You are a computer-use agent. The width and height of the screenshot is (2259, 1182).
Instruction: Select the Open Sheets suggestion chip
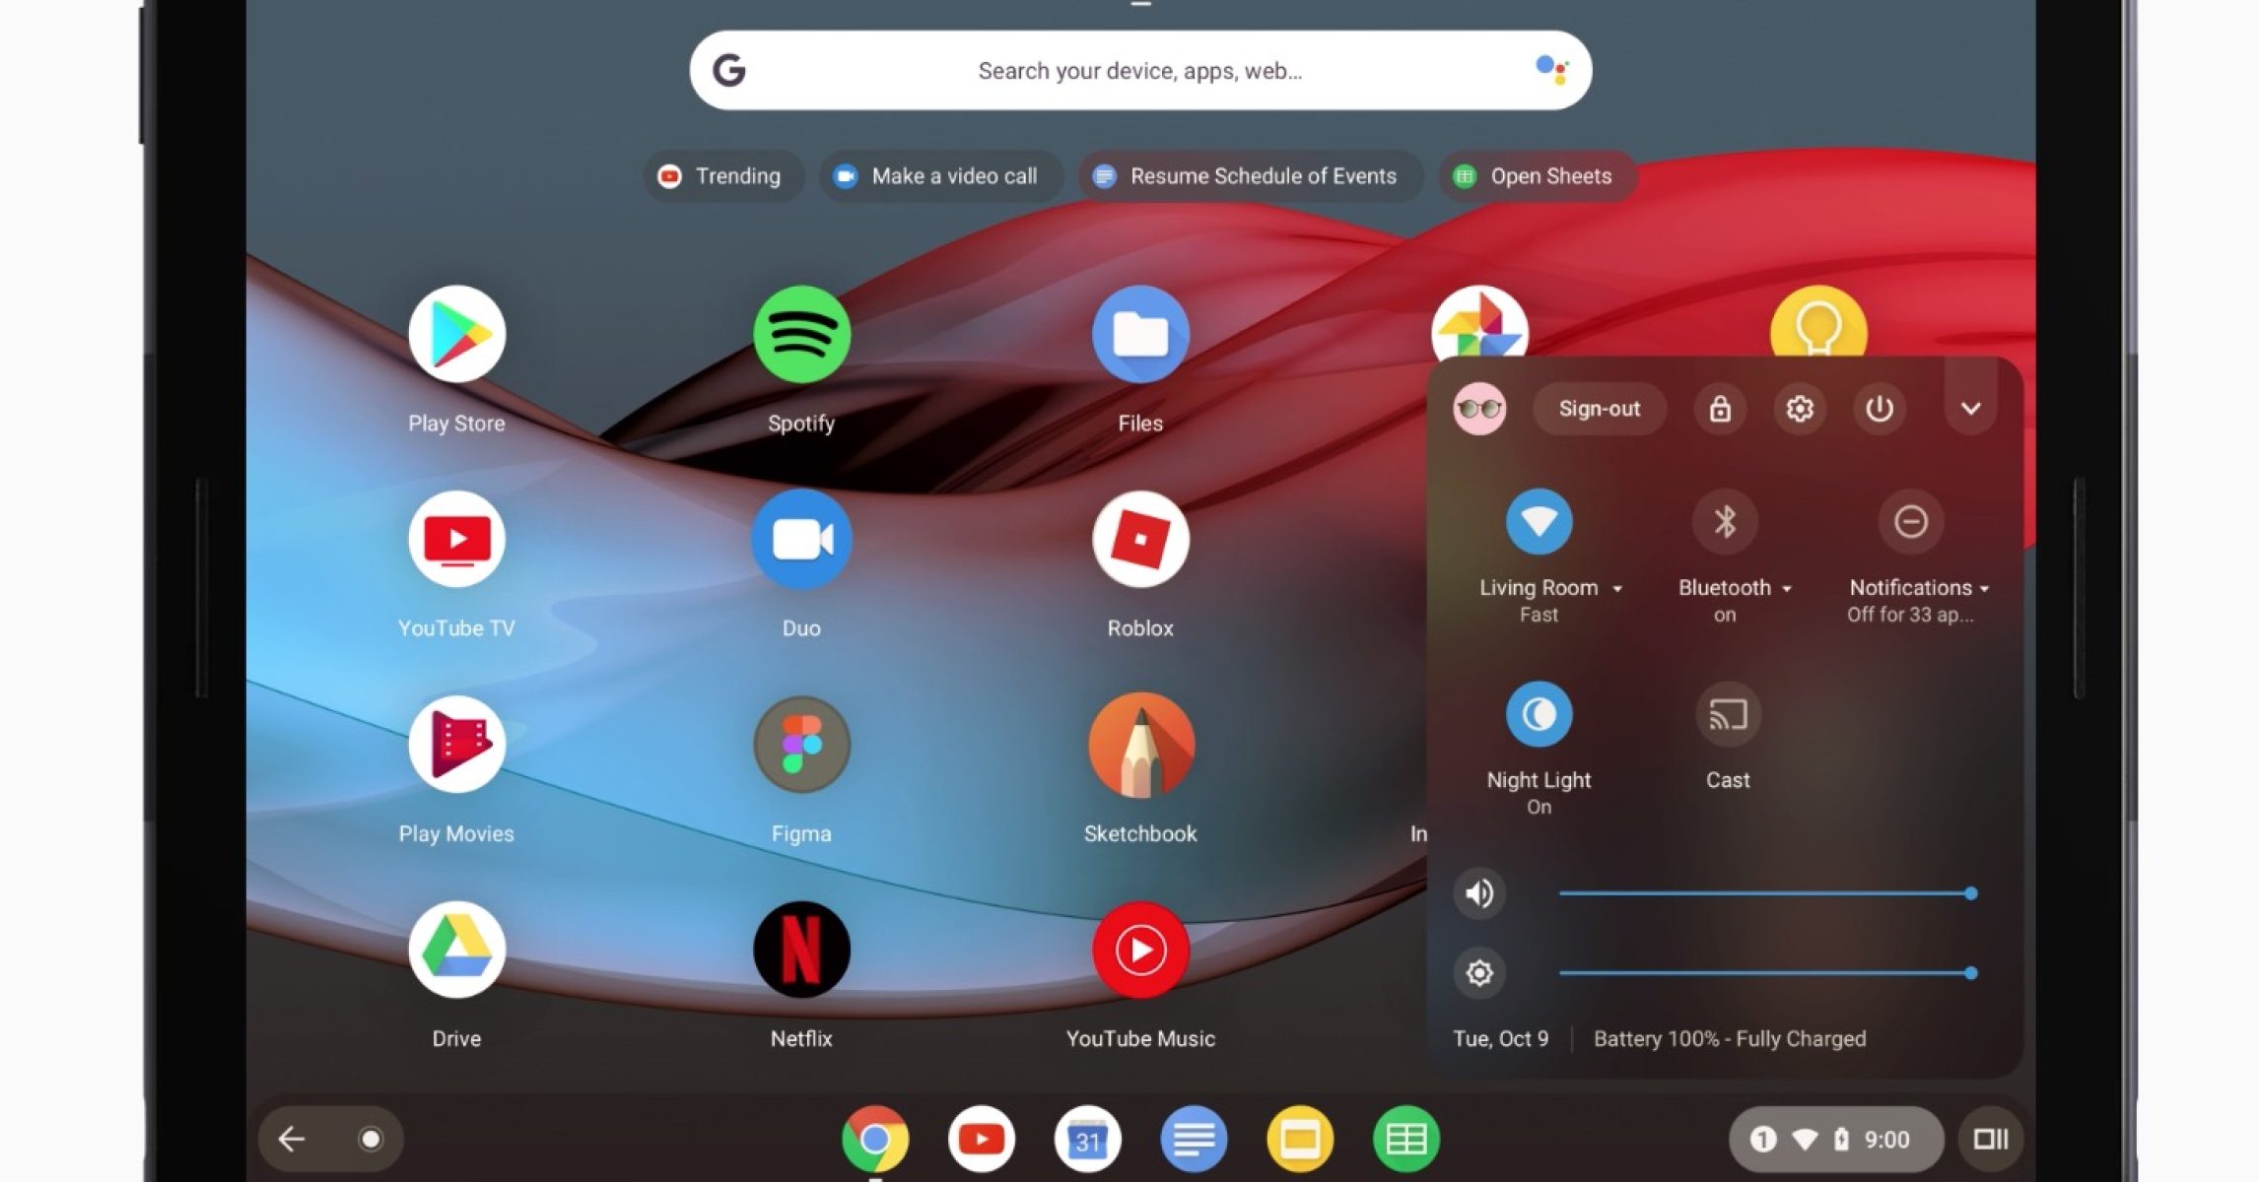(x=1537, y=176)
